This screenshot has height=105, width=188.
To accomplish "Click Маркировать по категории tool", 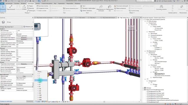I will pyautogui.click(x=101, y=8).
